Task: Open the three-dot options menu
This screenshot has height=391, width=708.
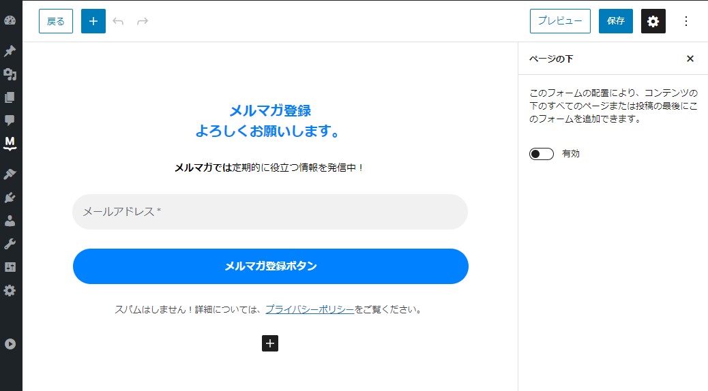Action: 686,21
